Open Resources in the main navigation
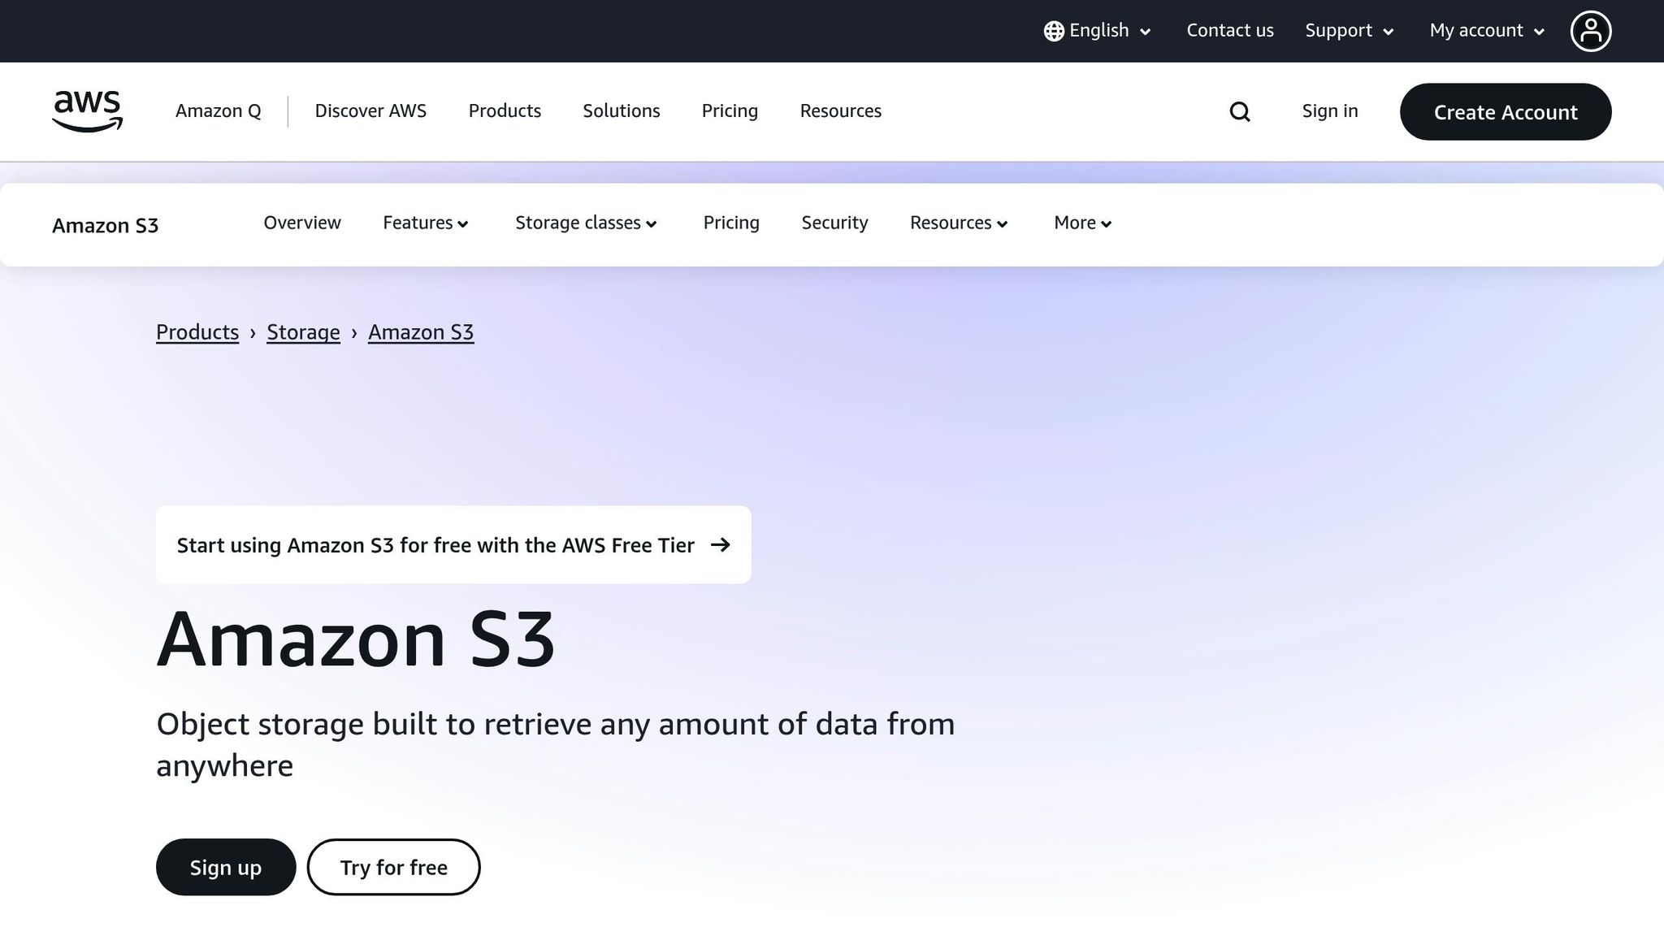This screenshot has height=936, width=1664. (841, 110)
